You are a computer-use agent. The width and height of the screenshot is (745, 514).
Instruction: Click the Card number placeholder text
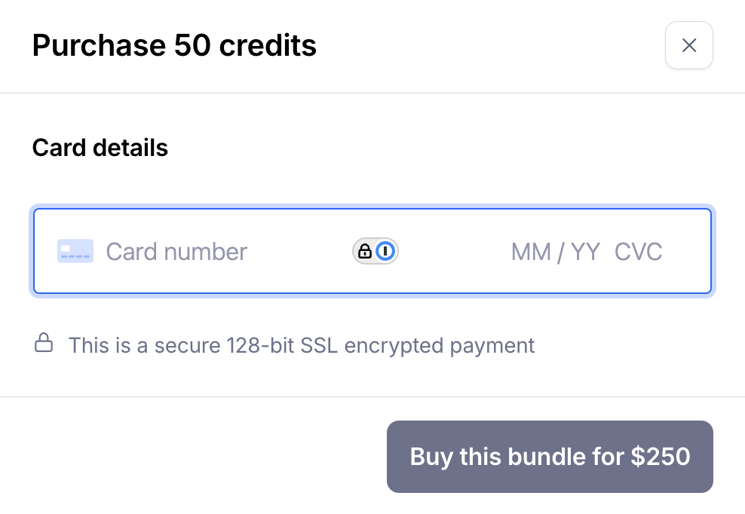click(176, 251)
